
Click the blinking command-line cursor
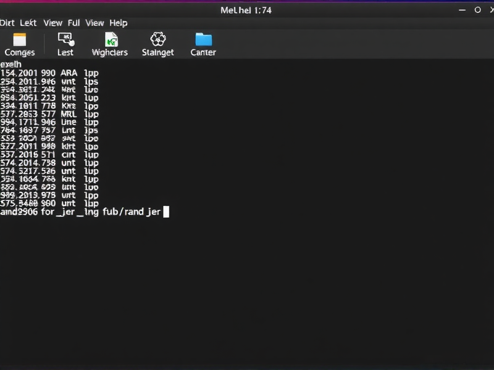(x=165, y=212)
